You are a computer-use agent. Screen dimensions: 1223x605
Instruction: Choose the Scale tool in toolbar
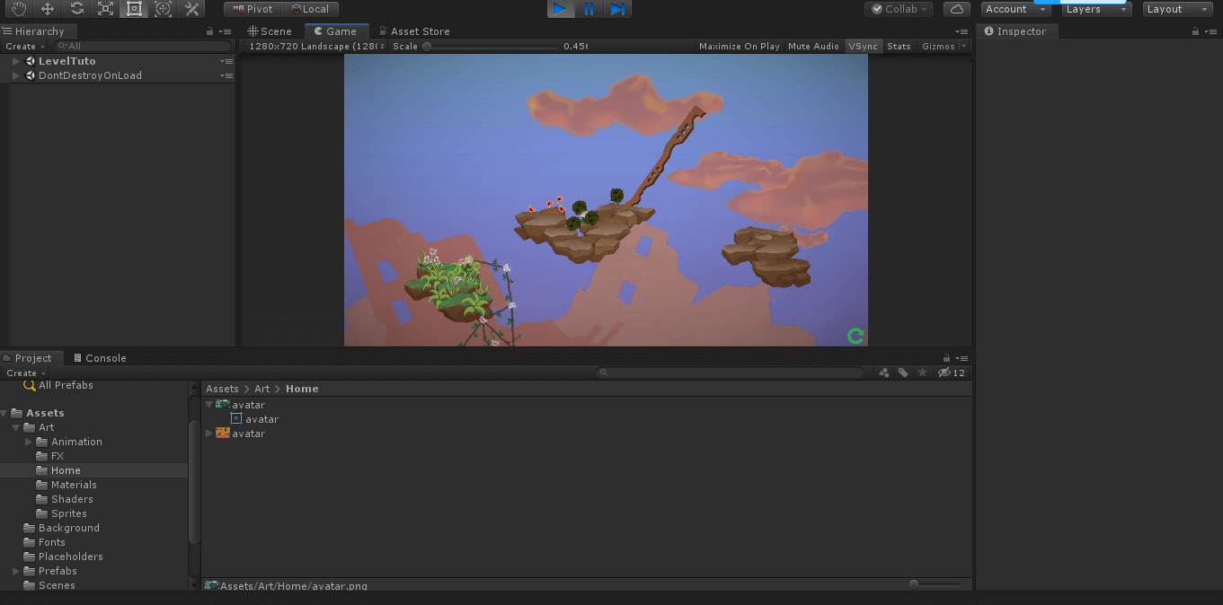(x=105, y=9)
